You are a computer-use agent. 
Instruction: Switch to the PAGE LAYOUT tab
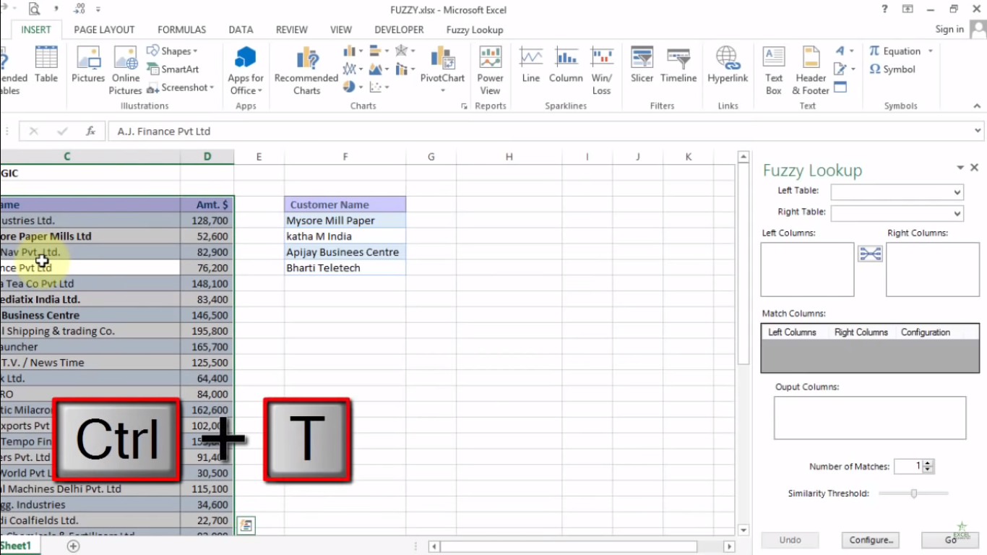point(104,30)
